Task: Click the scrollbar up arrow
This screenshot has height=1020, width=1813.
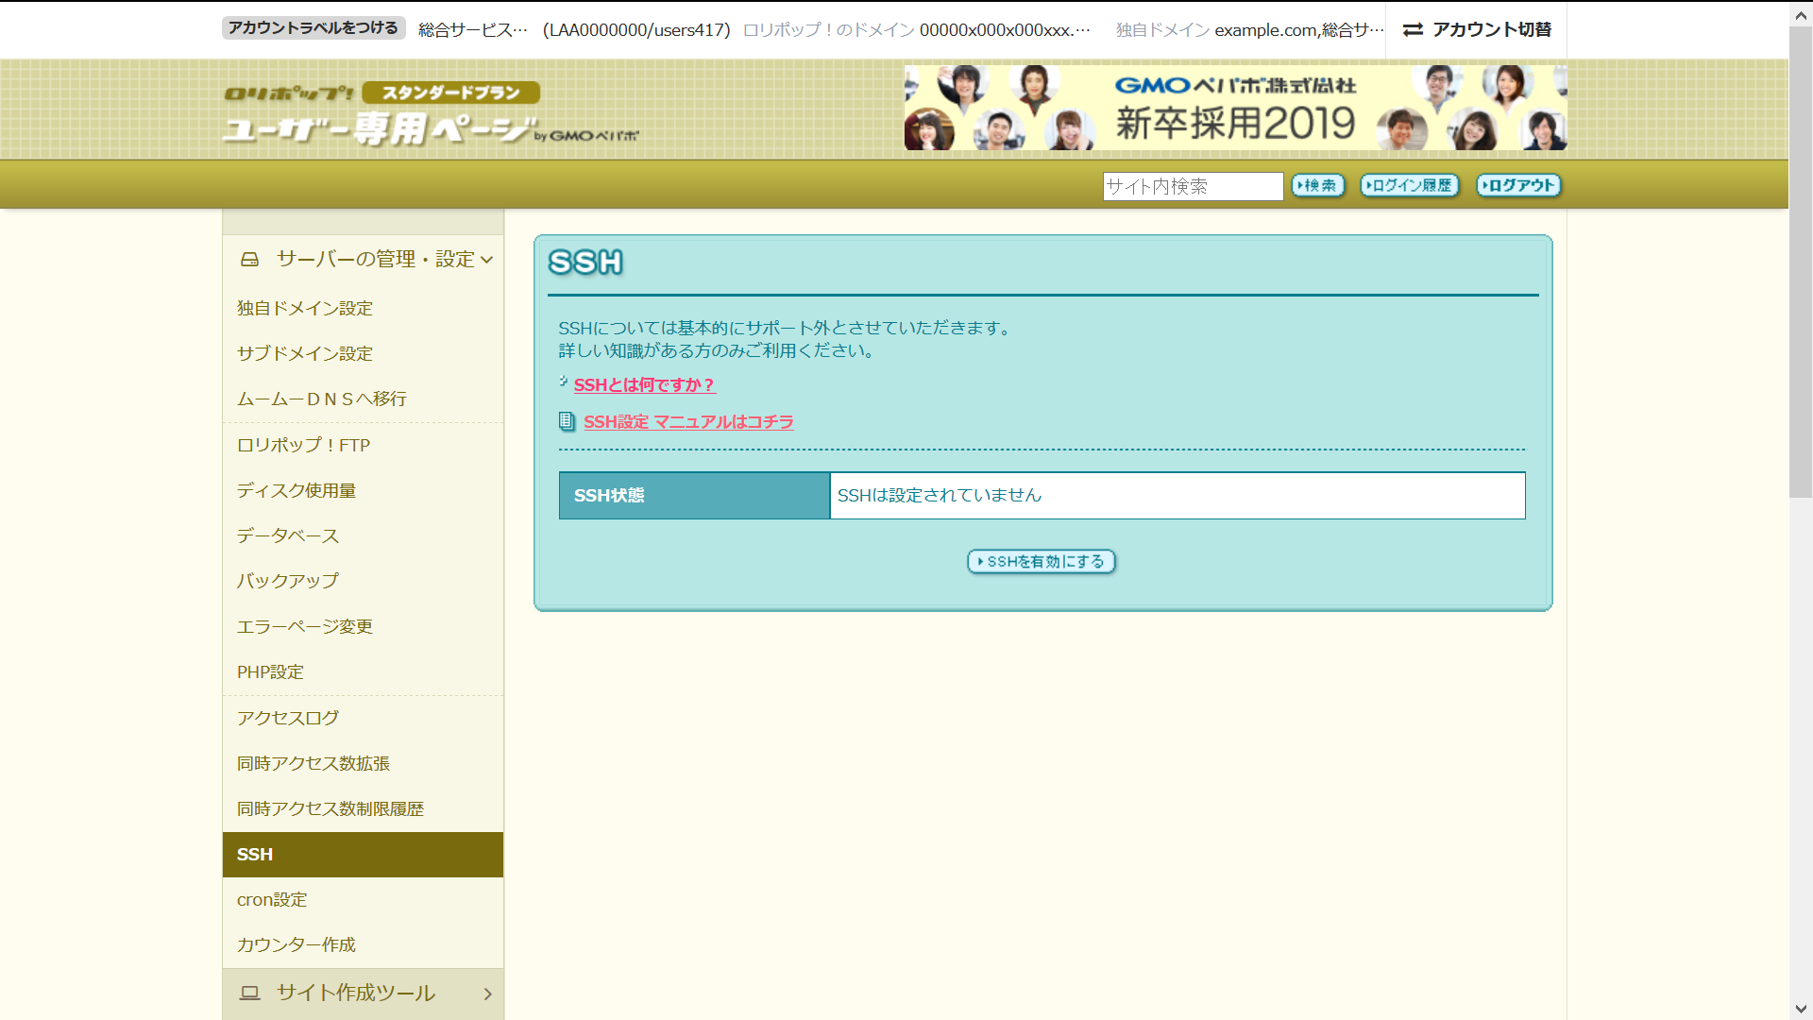Action: (1800, 14)
